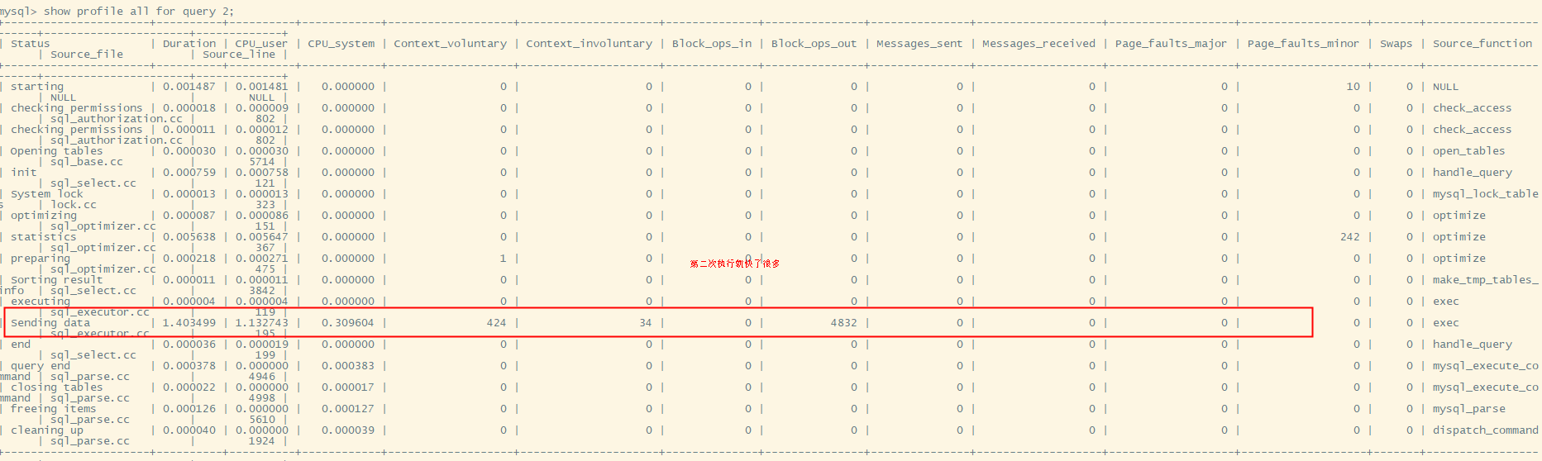The height and width of the screenshot is (461, 1542).
Task: Select the source line number 5714
Action: (x=262, y=162)
